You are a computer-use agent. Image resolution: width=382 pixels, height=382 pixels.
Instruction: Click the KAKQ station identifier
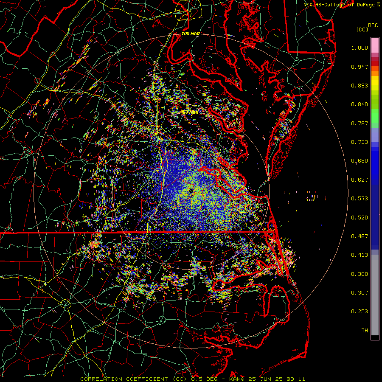pyautogui.click(x=237, y=379)
